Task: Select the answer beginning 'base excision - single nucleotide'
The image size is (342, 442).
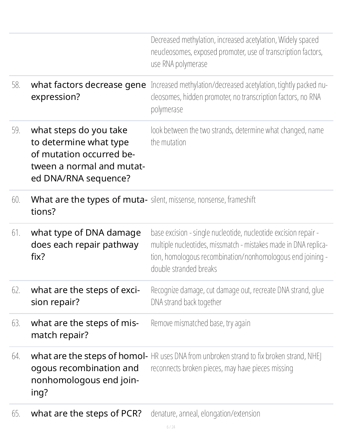Action: coord(239,251)
